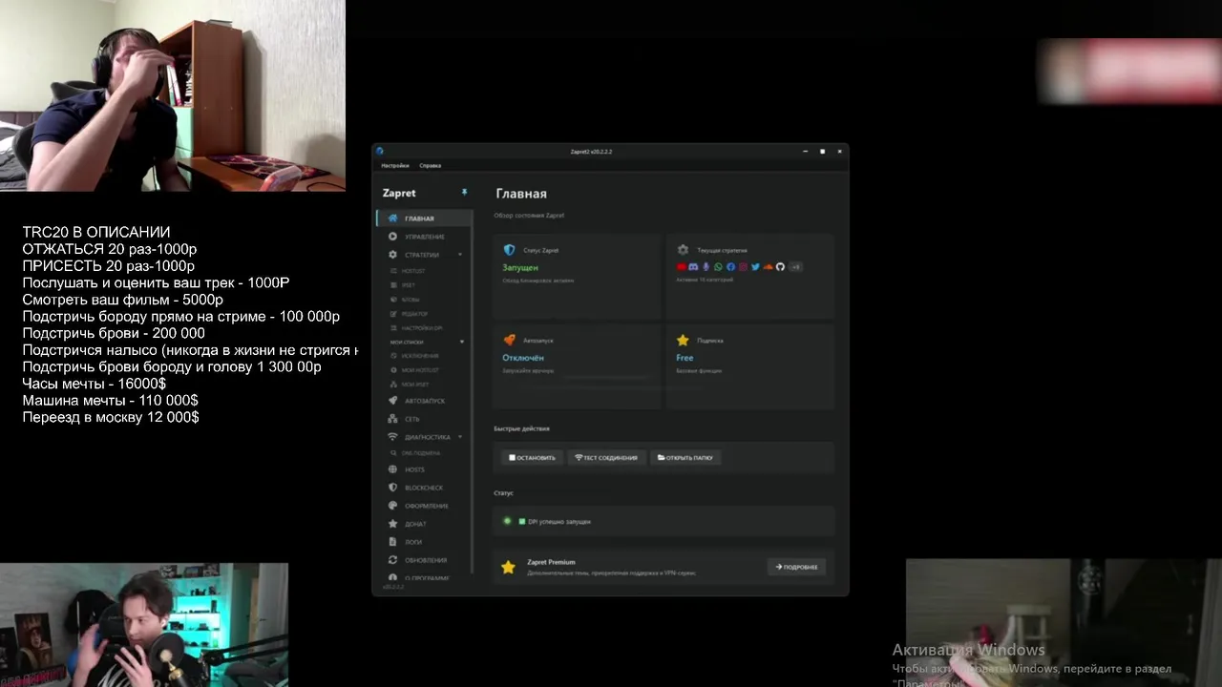The height and width of the screenshot is (687, 1222).
Task: Open the Настройки menu
Action: [x=395, y=166]
